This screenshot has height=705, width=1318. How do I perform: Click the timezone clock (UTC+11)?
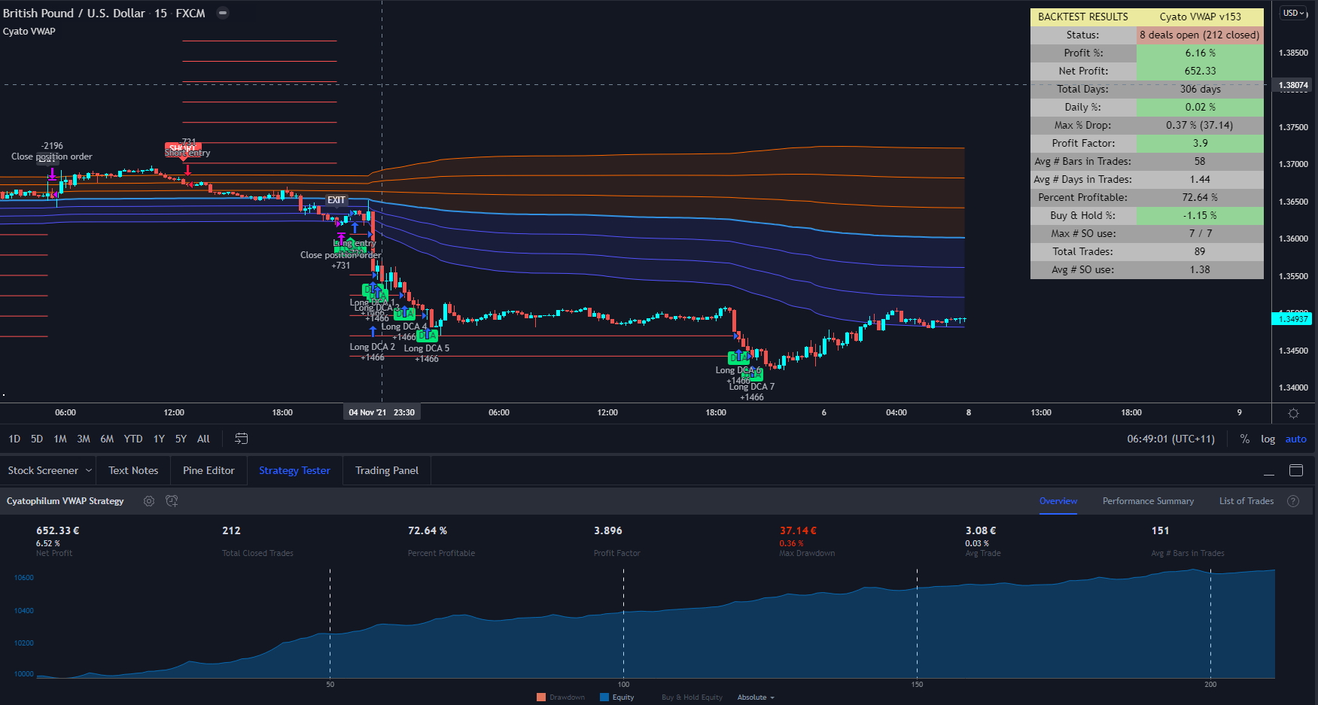1170,439
